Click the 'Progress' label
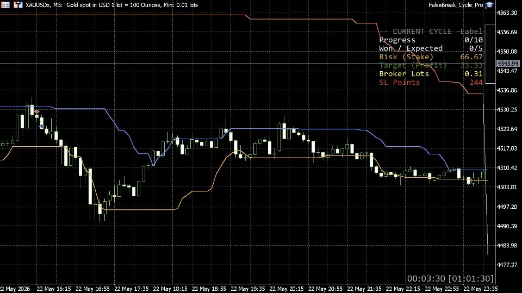Viewport: 522px width, 293px height. pos(397,40)
